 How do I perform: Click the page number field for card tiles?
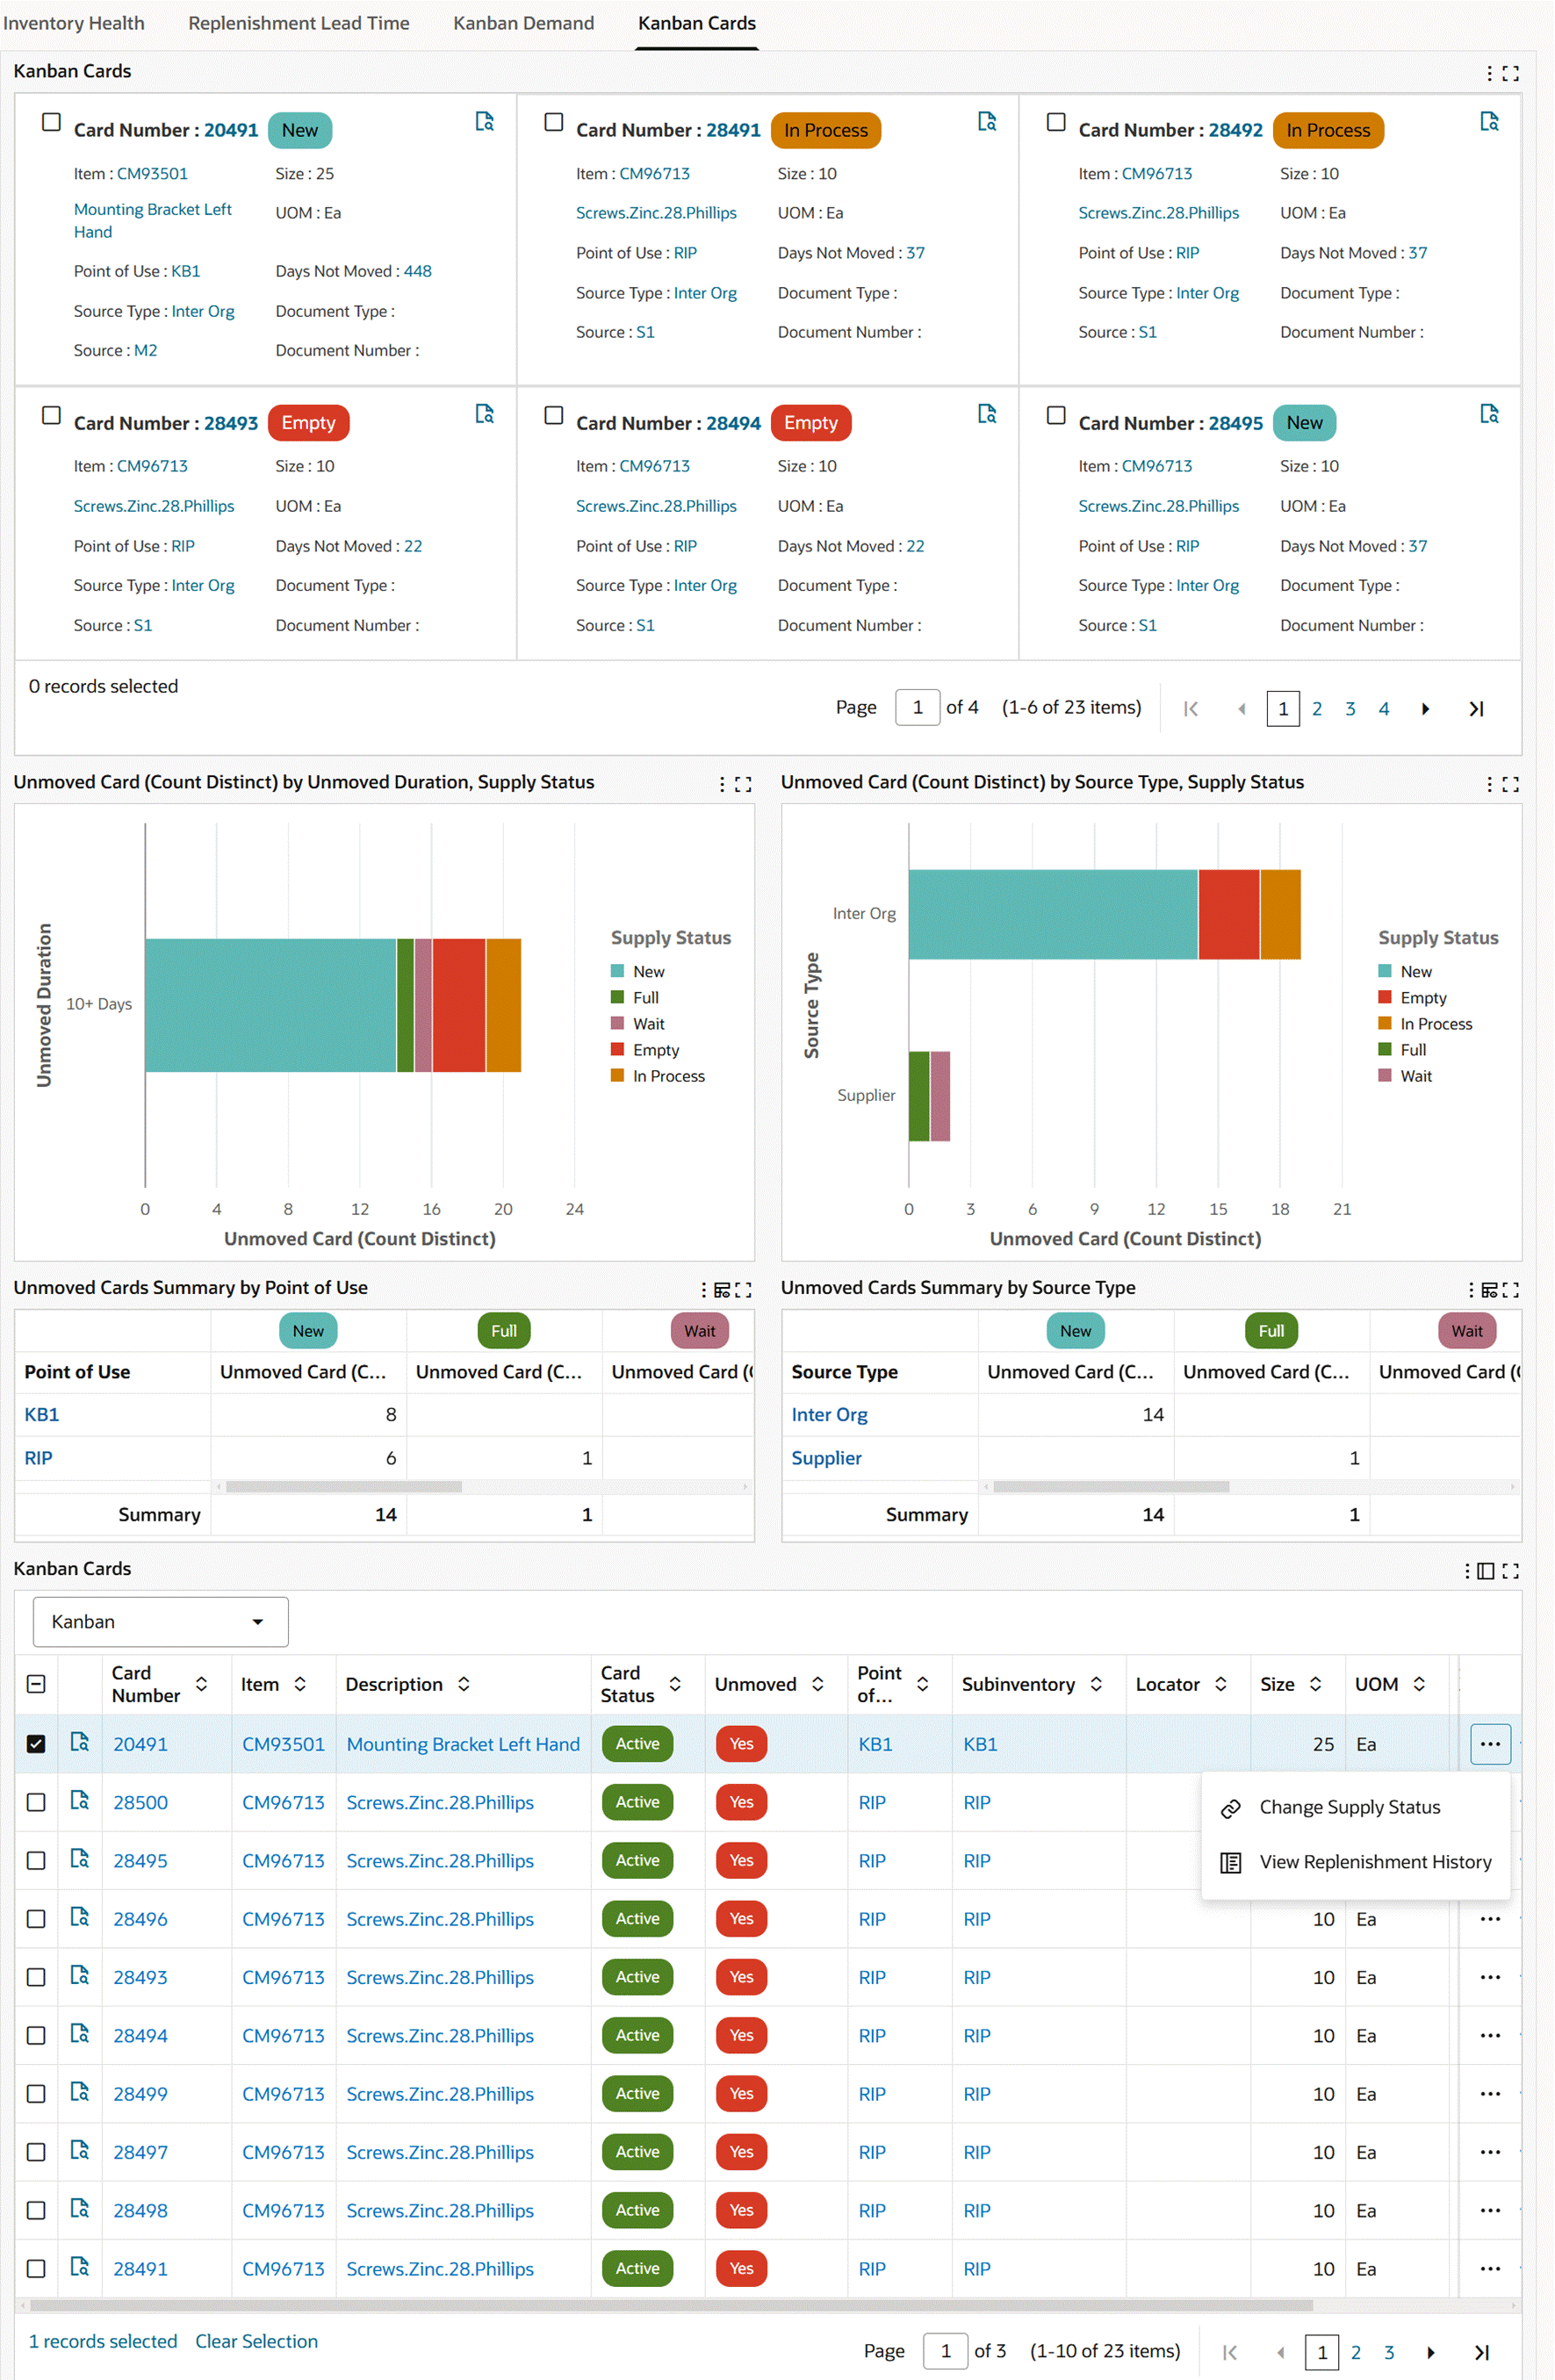coord(917,708)
